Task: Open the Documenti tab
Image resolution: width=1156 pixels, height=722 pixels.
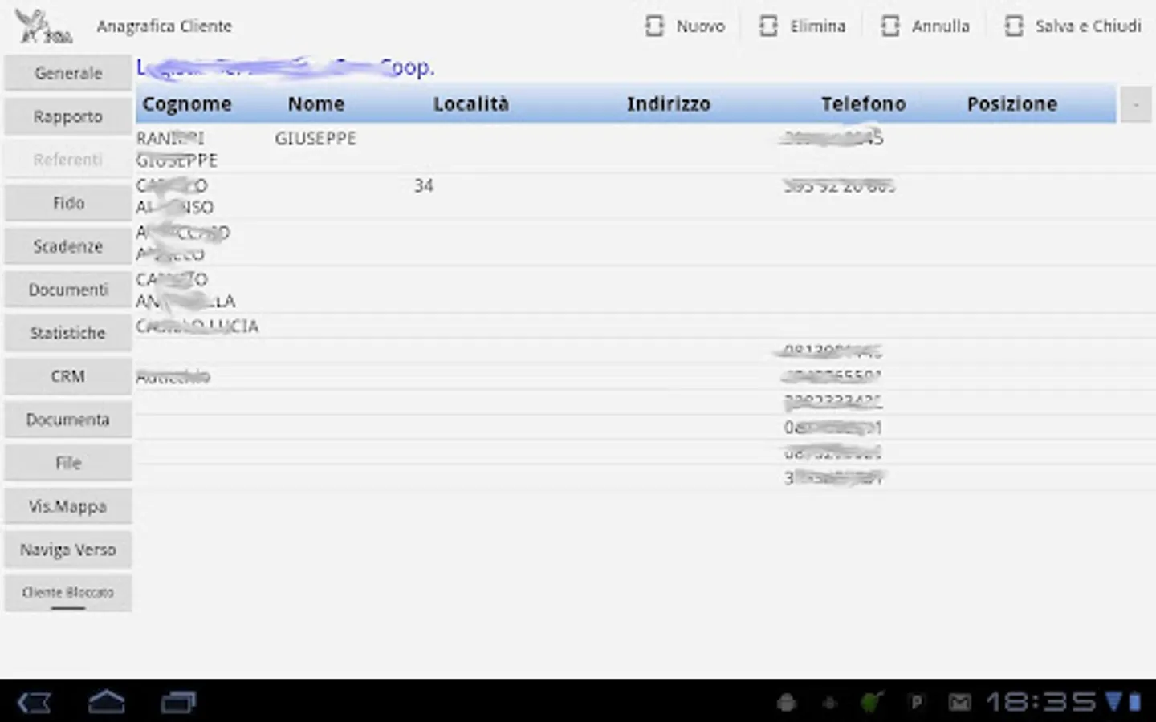Action: pyautogui.click(x=68, y=290)
